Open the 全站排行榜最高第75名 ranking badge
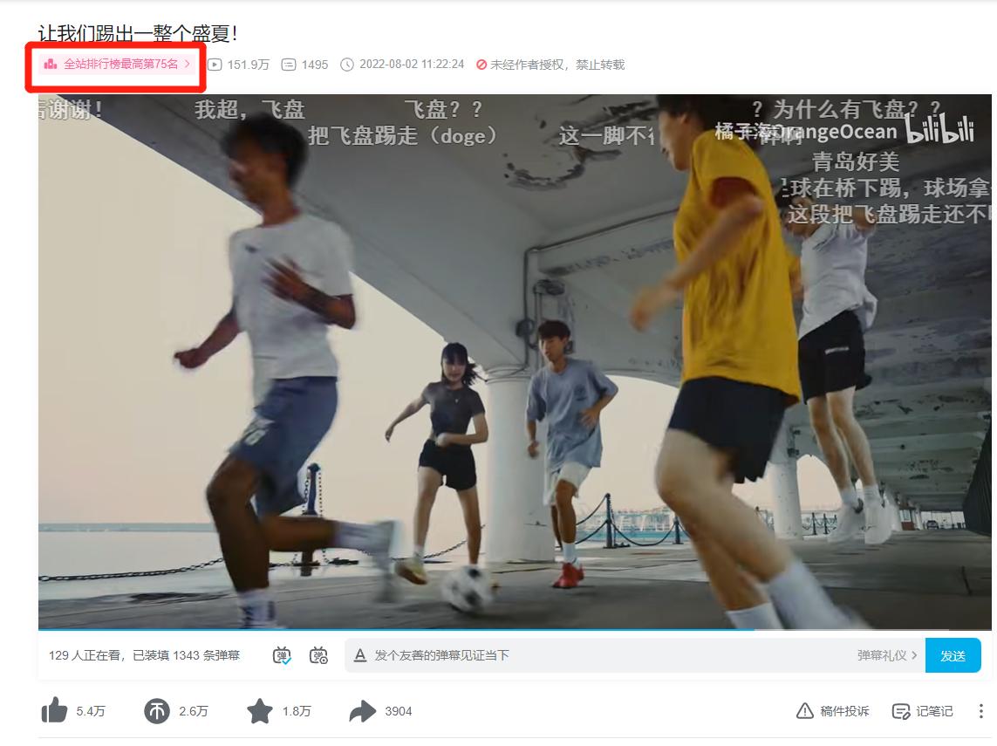This screenshot has height=746, width=997. [x=113, y=64]
